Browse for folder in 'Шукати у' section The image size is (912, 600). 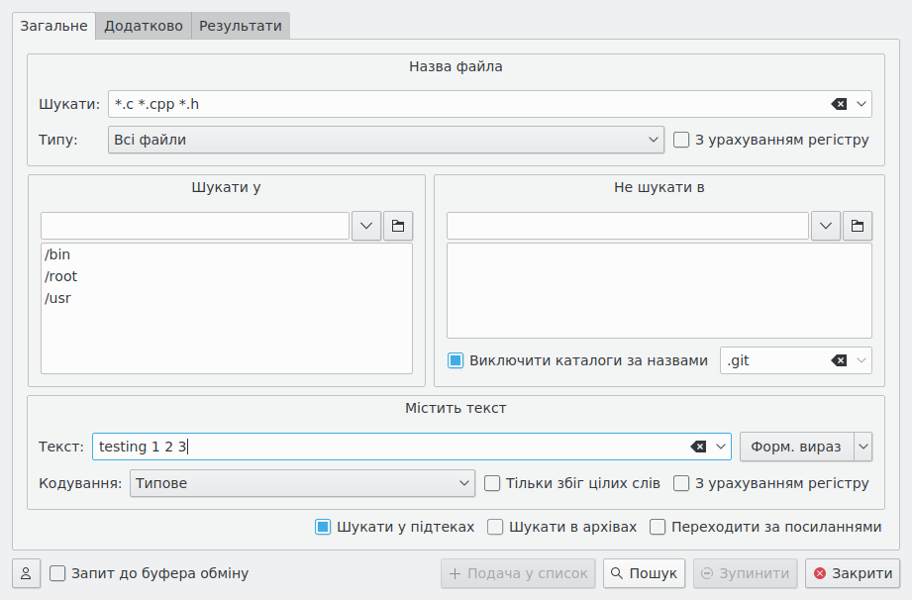tap(398, 226)
